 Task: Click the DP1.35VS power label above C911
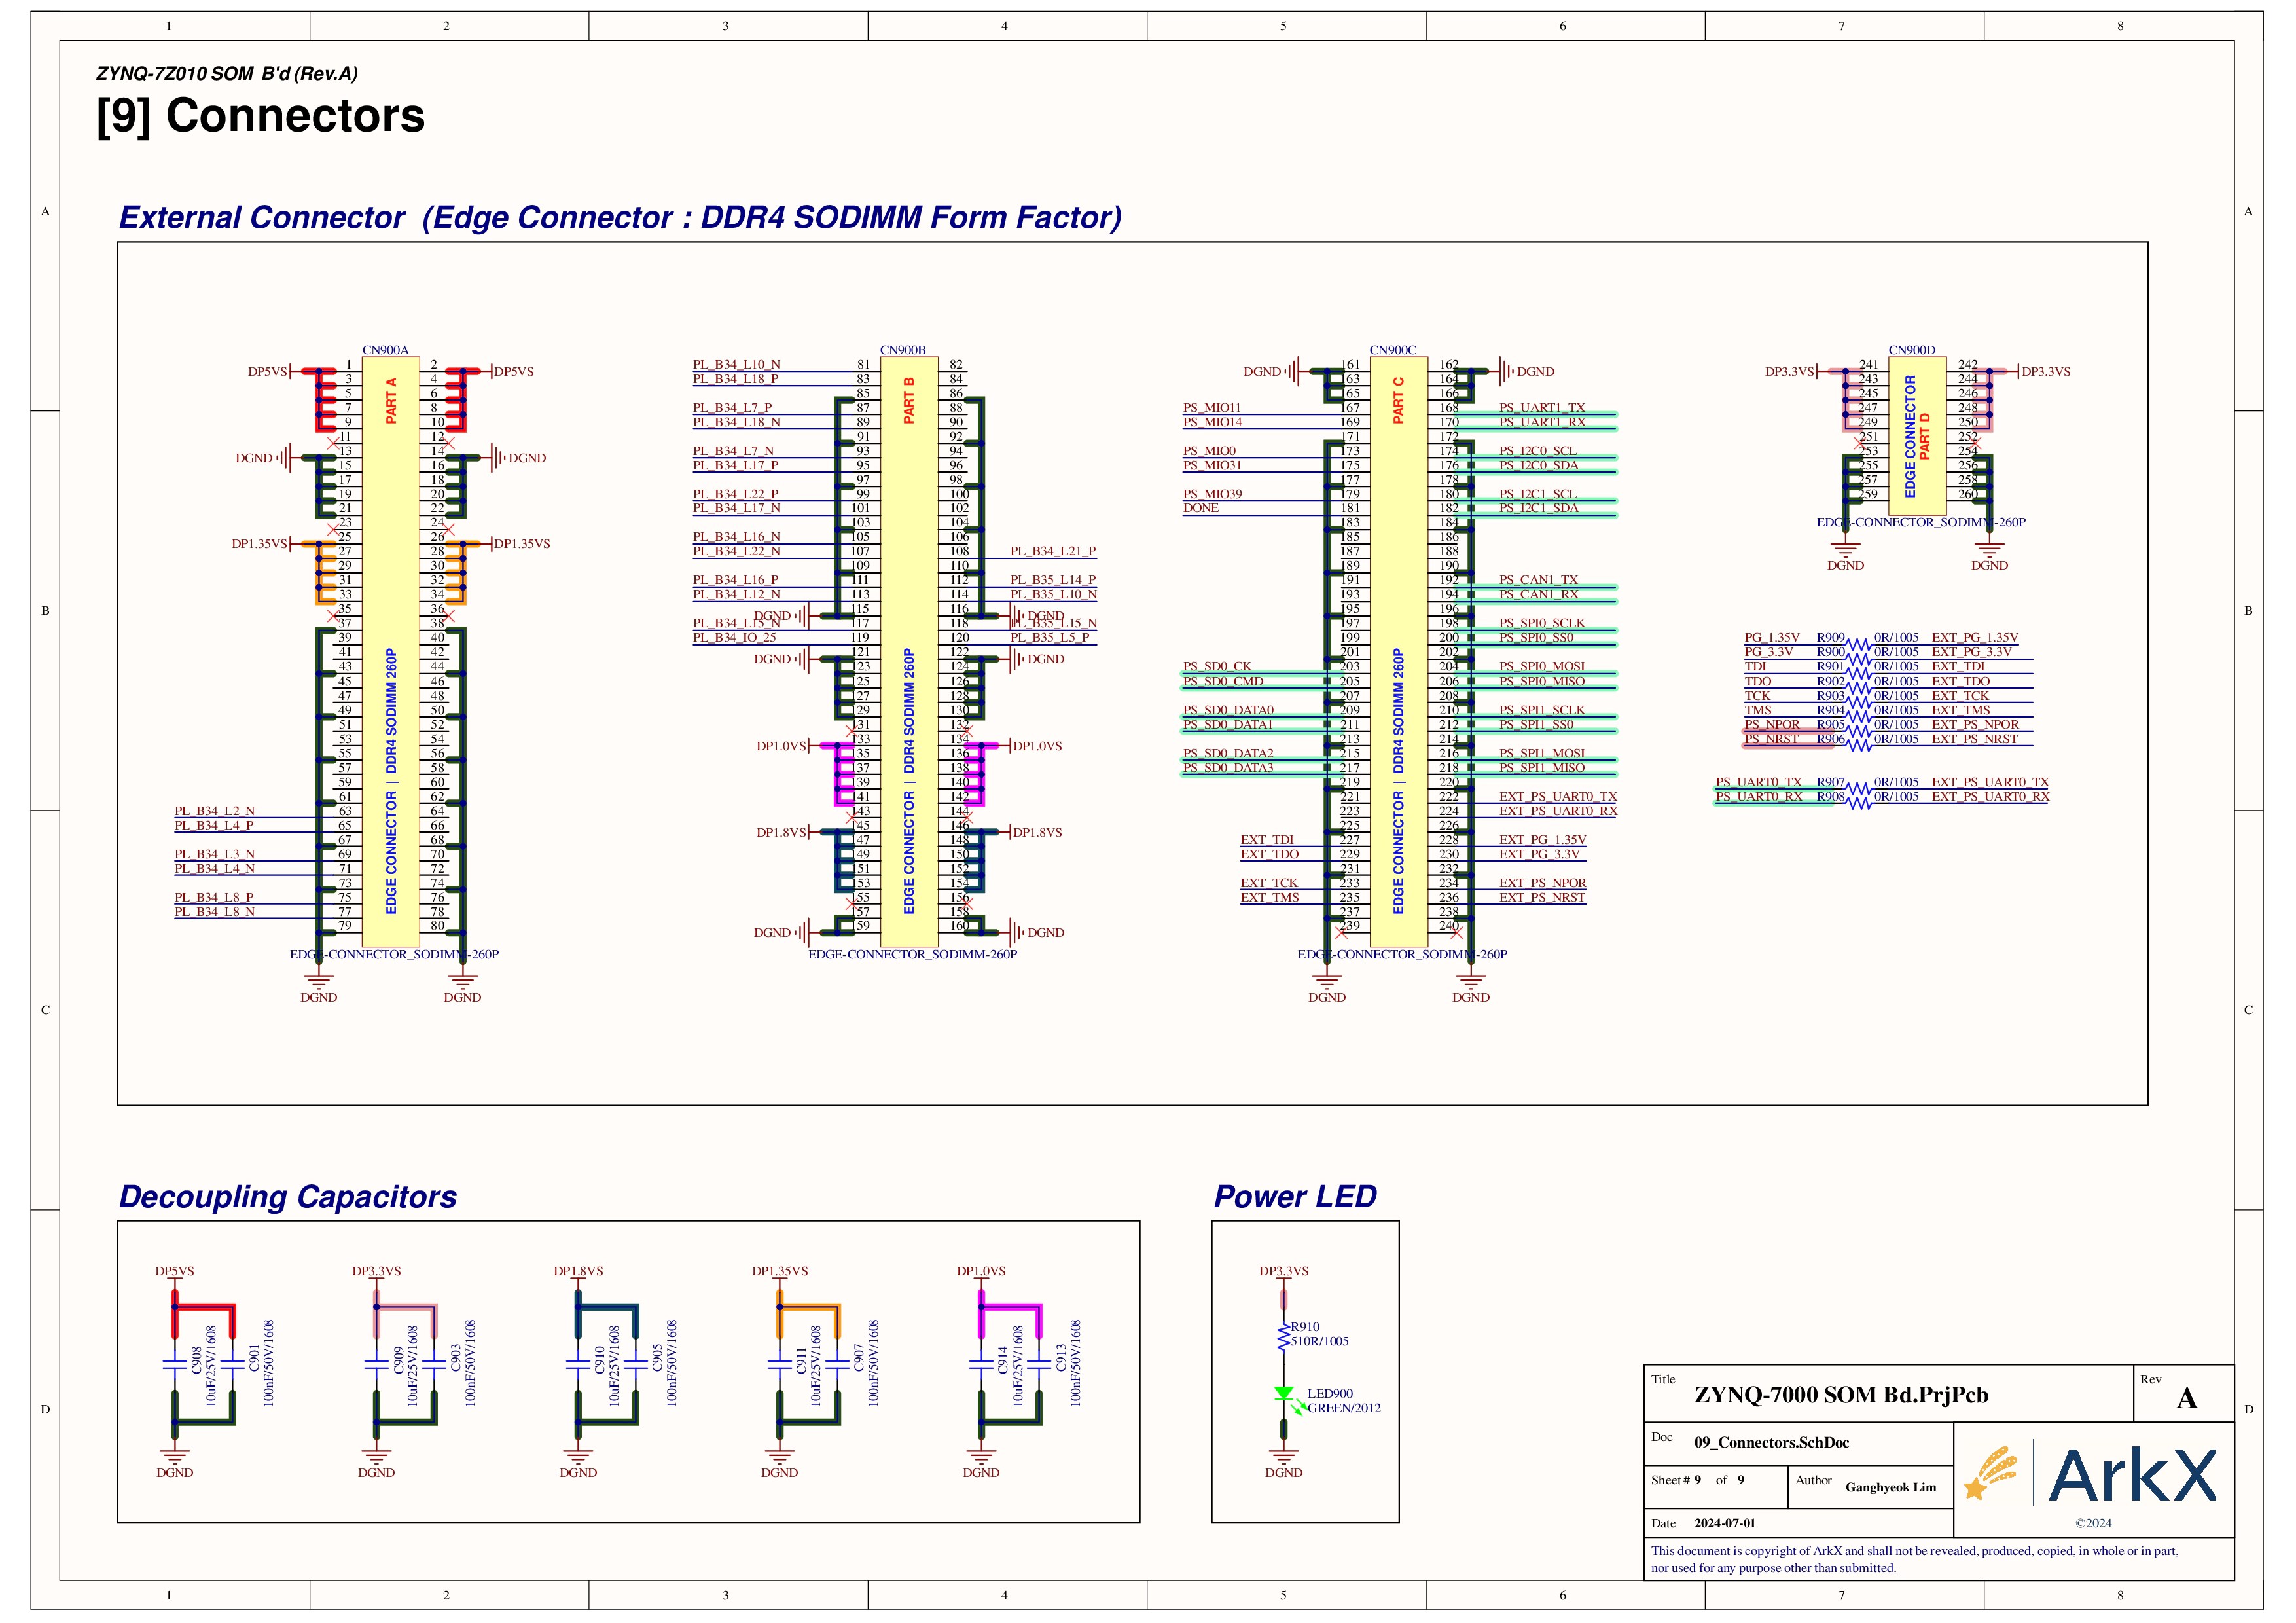pyautogui.click(x=780, y=1271)
